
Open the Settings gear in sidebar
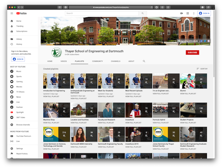point(12,149)
